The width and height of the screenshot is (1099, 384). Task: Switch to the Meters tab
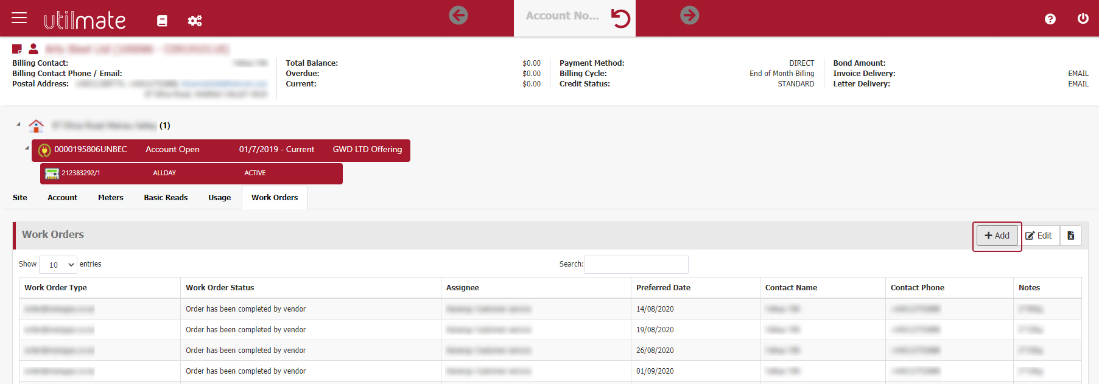pos(110,198)
